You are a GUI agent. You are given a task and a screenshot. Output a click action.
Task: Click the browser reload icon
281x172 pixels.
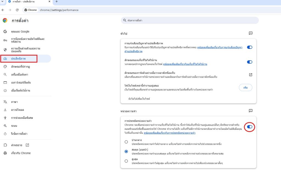(x=17, y=10)
